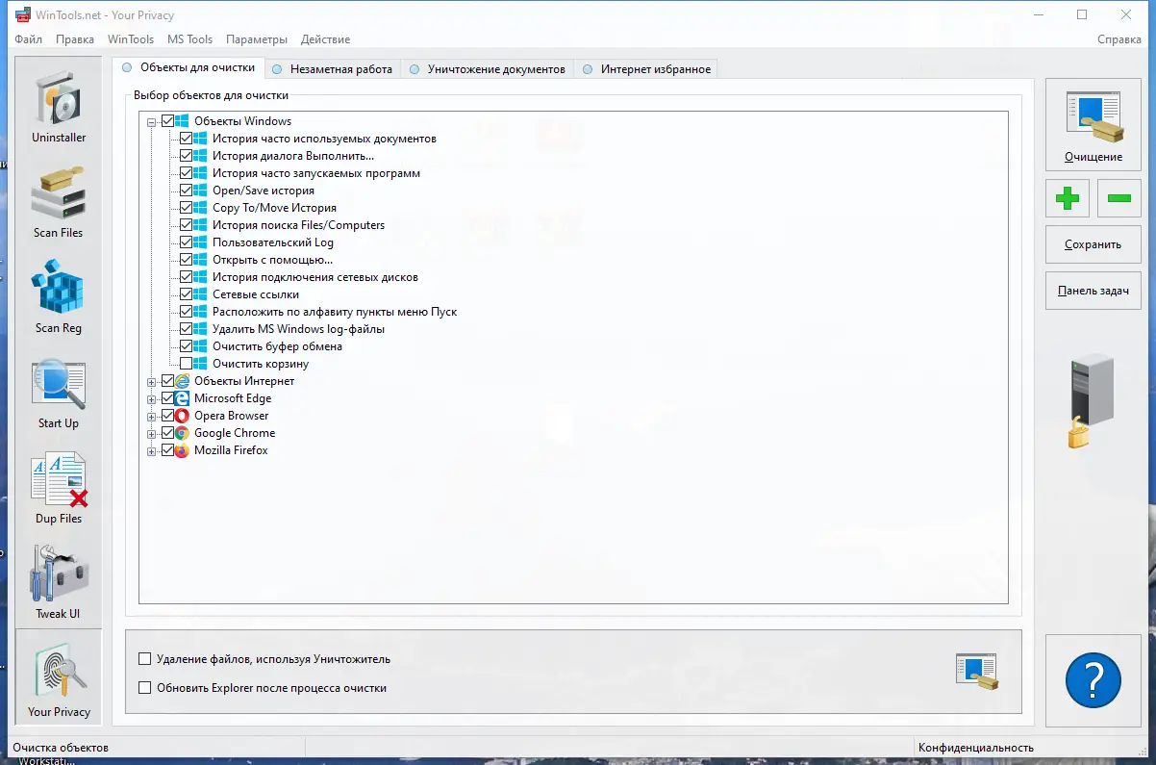Click the WinTools app icon in title bar
The height and width of the screenshot is (765, 1156).
(x=22, y=14)
